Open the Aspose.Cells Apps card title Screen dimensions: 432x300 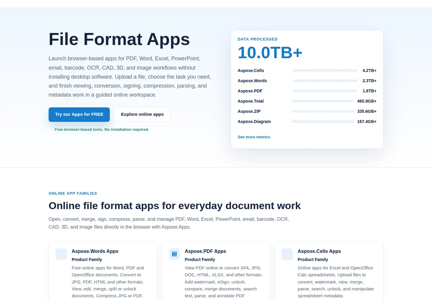click(319, 251)
